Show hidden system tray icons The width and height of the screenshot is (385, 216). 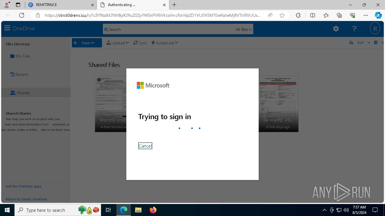pos(324,210)
